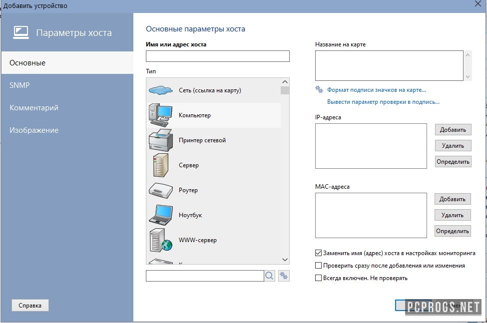Click down arrow of Название на карте scrollbar

click(468, 77)
